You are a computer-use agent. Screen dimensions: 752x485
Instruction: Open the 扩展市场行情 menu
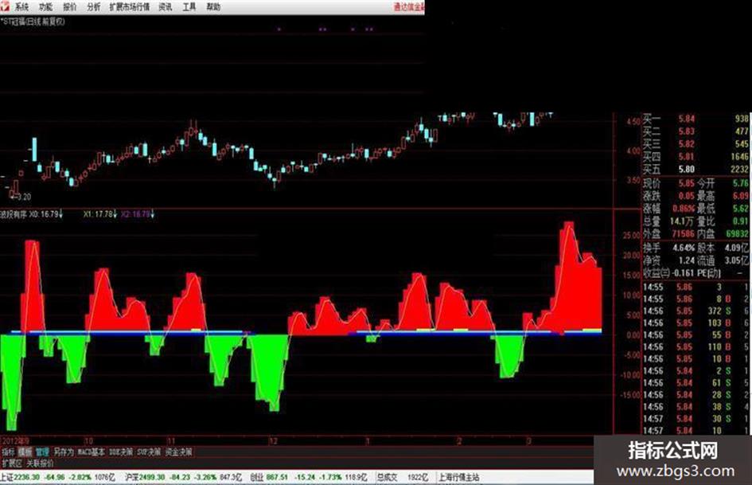[130, 6]
